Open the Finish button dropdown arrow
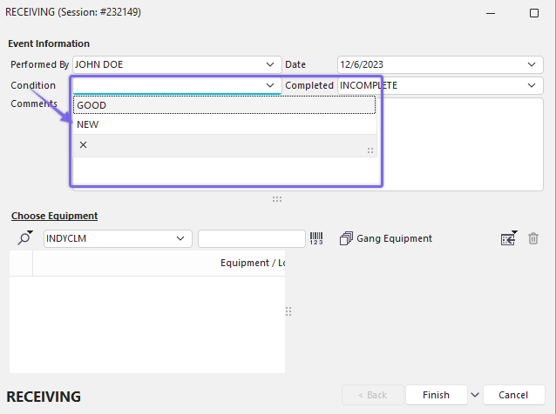The width and height of the screenshot is (556, 414). pyautogui.click(x=475, y=395)
